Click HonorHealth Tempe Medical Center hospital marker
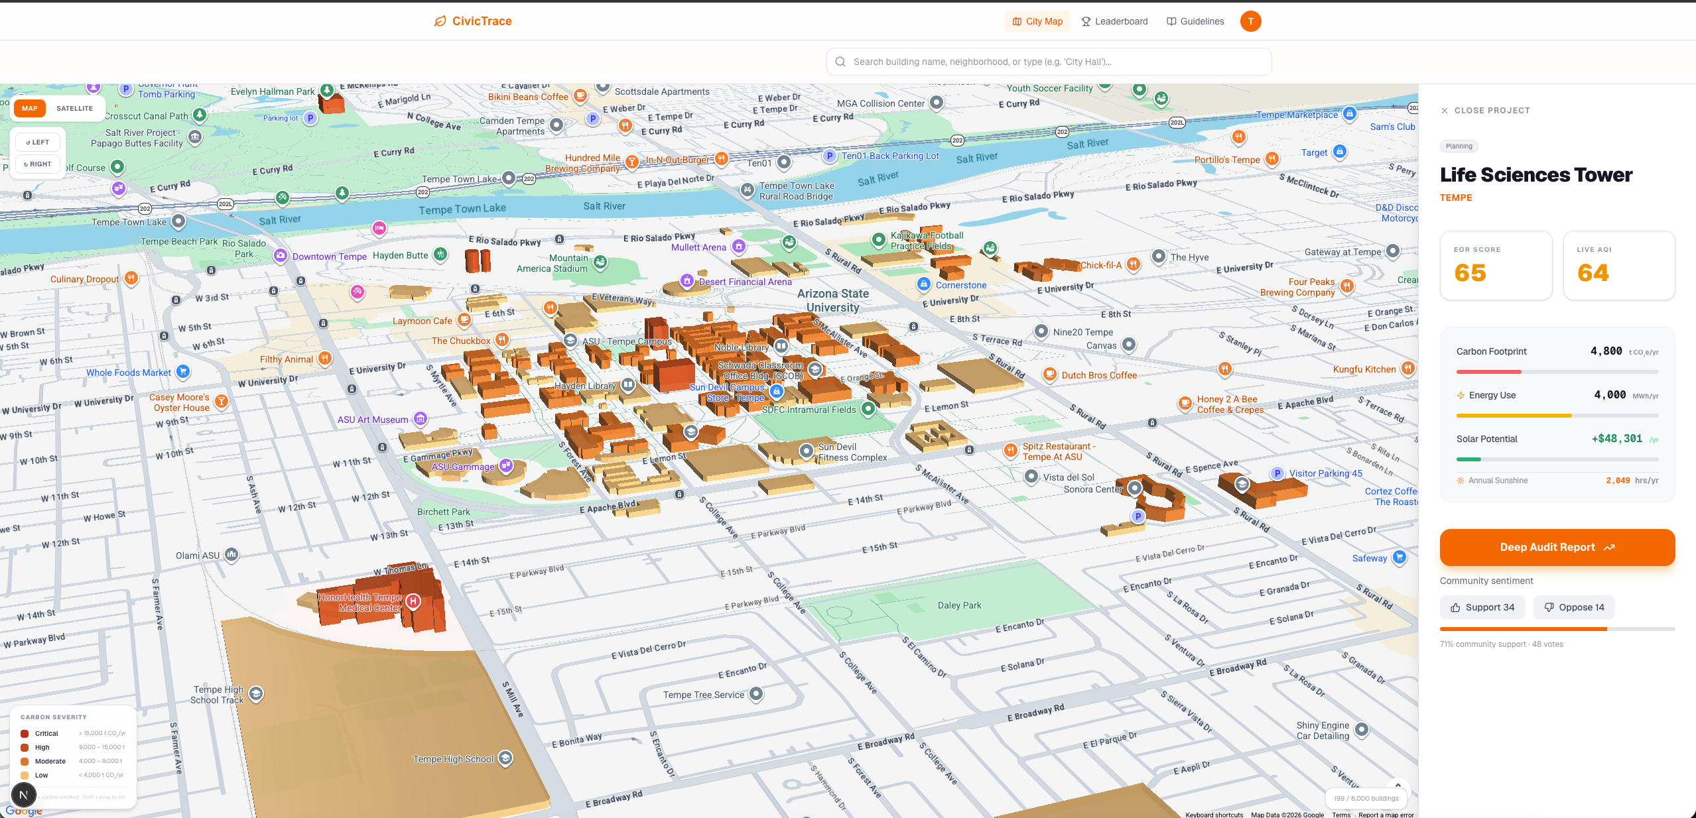1696x818 pixels. (x=413, y=601)
